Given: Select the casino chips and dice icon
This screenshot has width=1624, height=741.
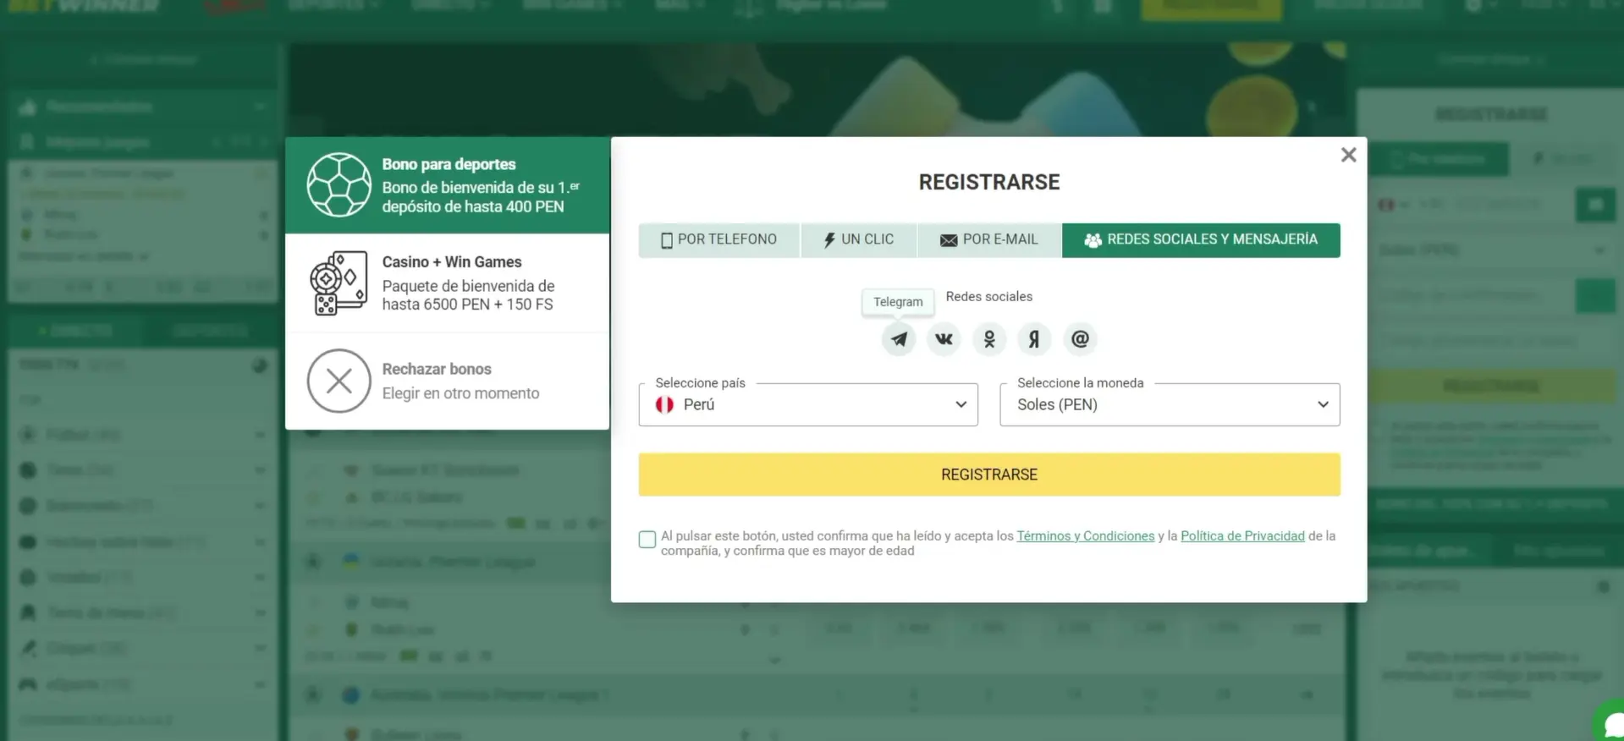Looking at the screenshot, I should (x=339, y=283).
